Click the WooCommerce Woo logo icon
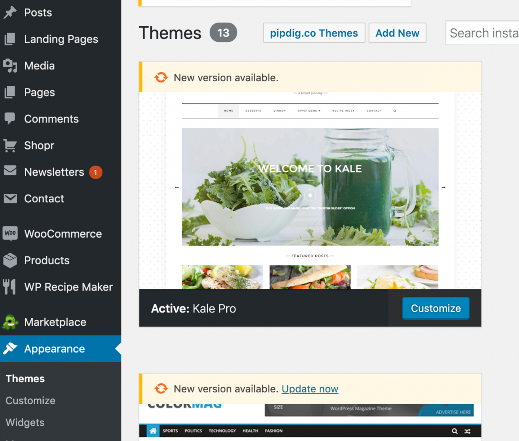Viewport: 519px width, 441px height. [10, 233]
